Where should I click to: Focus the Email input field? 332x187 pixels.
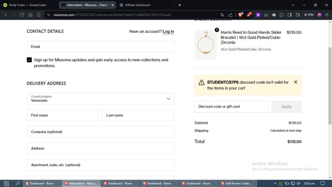tap(101, 47)
